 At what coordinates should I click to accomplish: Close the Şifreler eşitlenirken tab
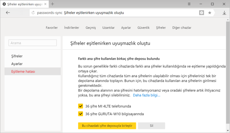point(45,4)
